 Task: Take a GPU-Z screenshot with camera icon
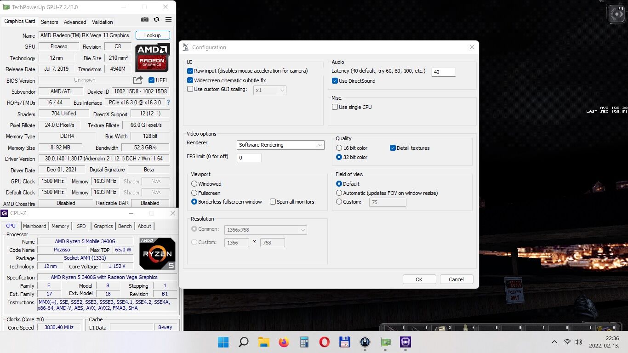(x=145, y=19)
